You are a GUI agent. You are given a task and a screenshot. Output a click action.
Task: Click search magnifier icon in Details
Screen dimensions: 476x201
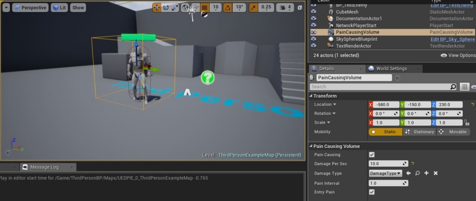(453, 87)
